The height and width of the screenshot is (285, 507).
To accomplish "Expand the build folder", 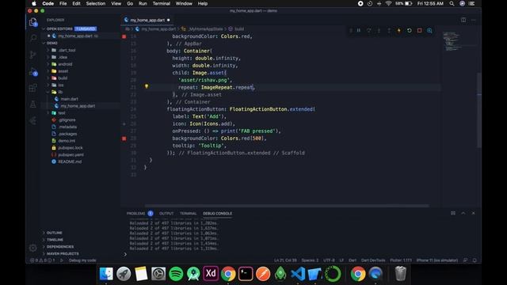I will tap(63, 78).
